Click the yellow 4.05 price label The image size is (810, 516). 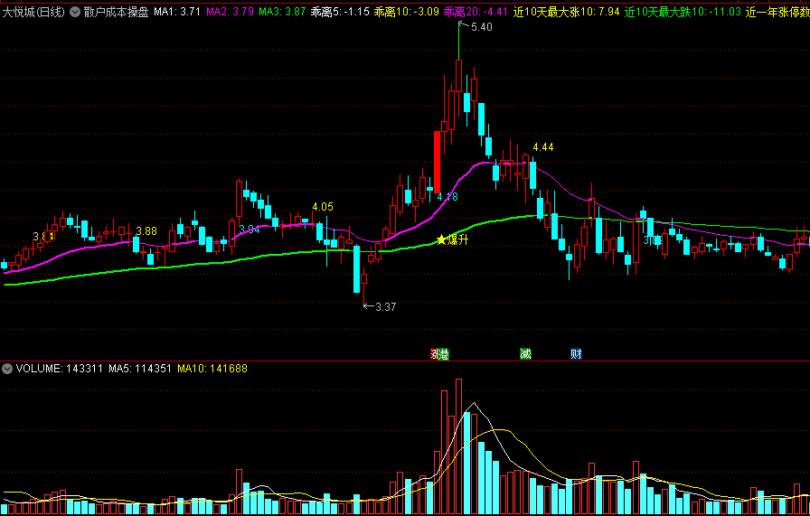323,207
